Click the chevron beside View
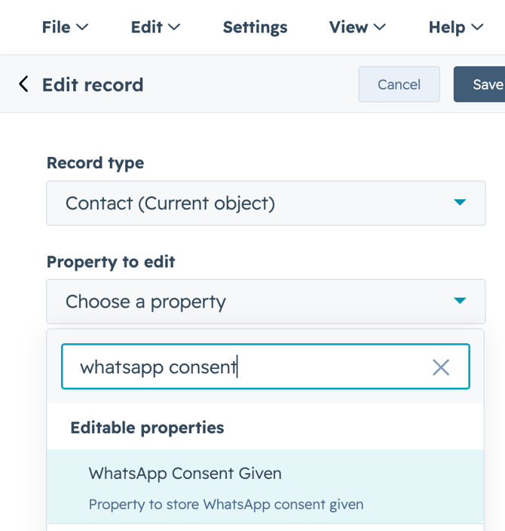 tap(380, 27)
